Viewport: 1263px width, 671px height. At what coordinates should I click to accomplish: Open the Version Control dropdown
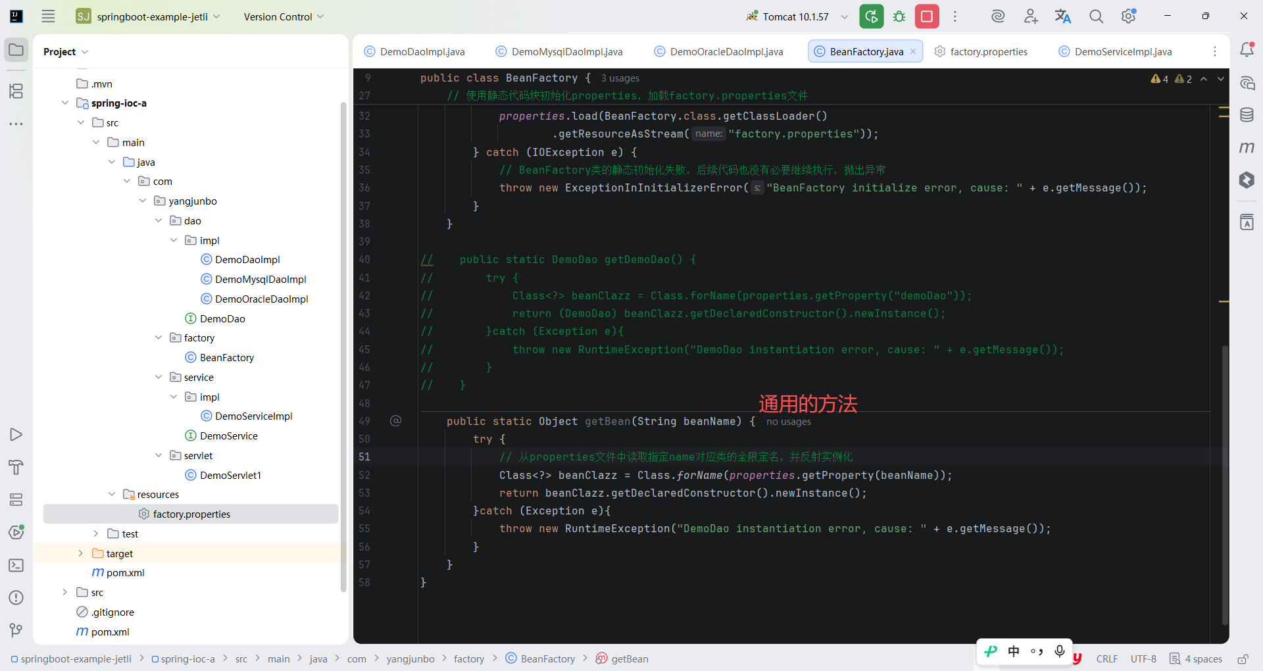284,17
